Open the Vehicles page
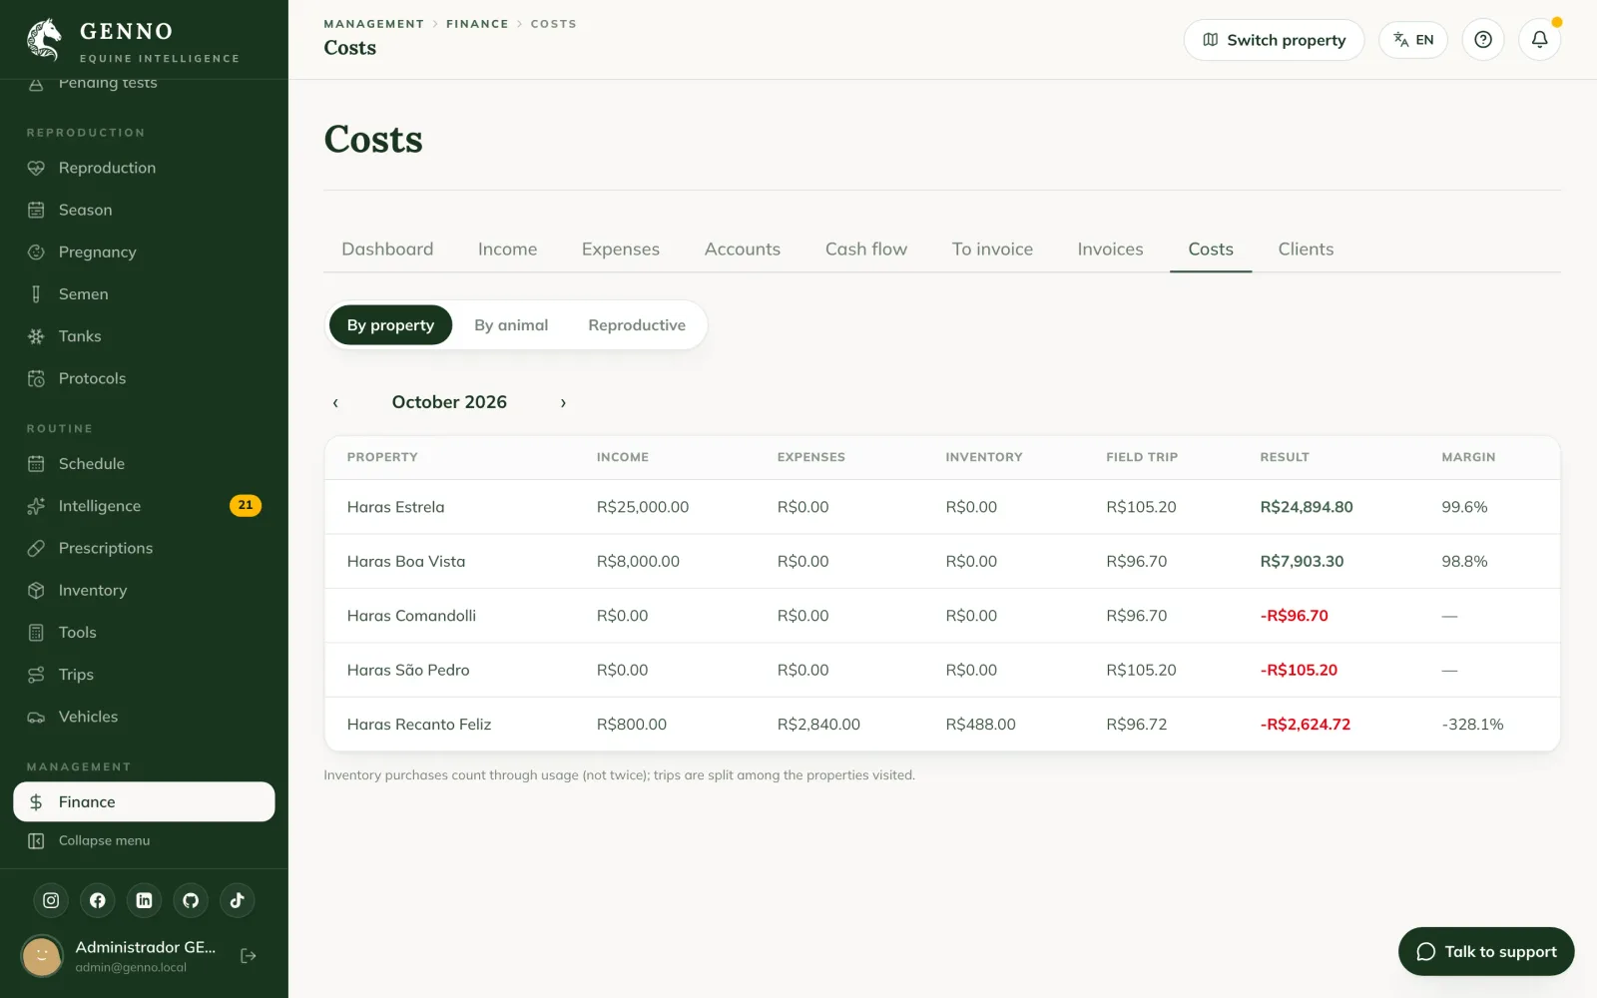Viewport: 1597px width, 998px height. (144, 717)
